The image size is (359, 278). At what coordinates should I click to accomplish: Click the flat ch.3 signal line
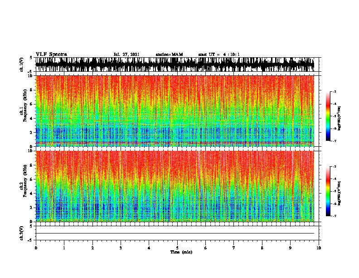pyautogui.click(x=175, y=233)
